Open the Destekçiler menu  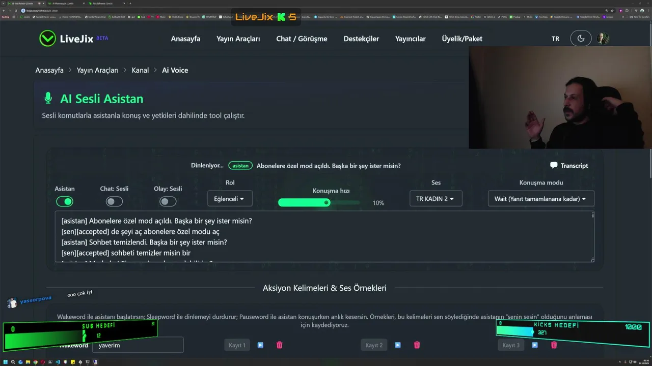click(x=361, y=39)
